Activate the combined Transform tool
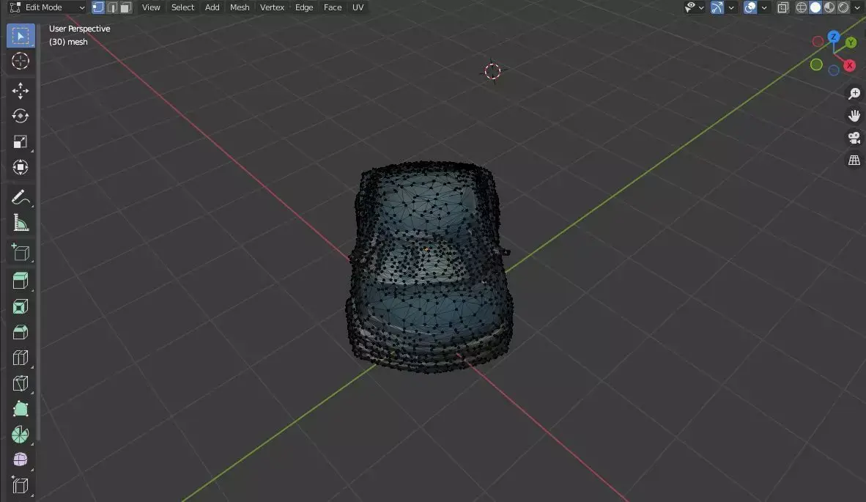The image size is (866, 502). click(x=21, y=167)
